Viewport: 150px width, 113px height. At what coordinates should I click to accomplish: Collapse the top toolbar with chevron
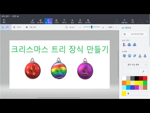(x=147, y=21)
